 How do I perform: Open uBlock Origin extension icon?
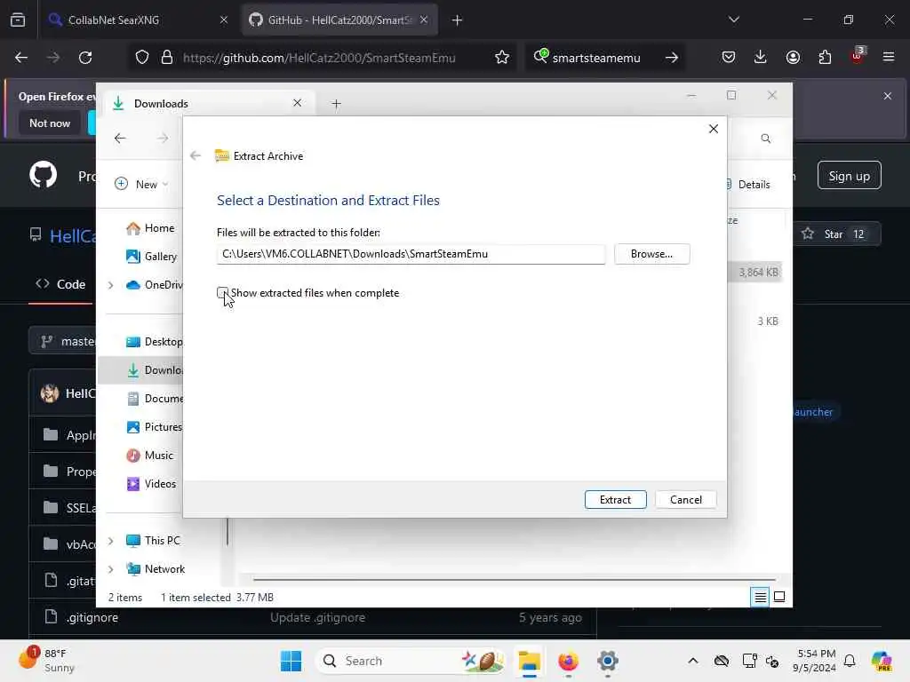tap(858, 56)
